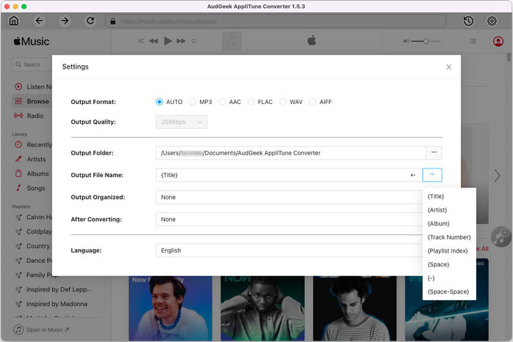Open Artists in library
This screenshot has height=342, width=513.
pyautogui.click(x=31, y=159)
